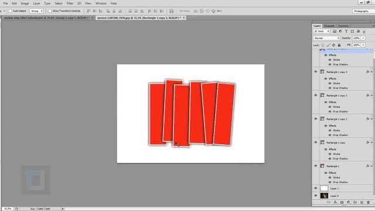Filter layers by smart object icon
Viewport: 375px width, 211px height.
click(358, 31)
